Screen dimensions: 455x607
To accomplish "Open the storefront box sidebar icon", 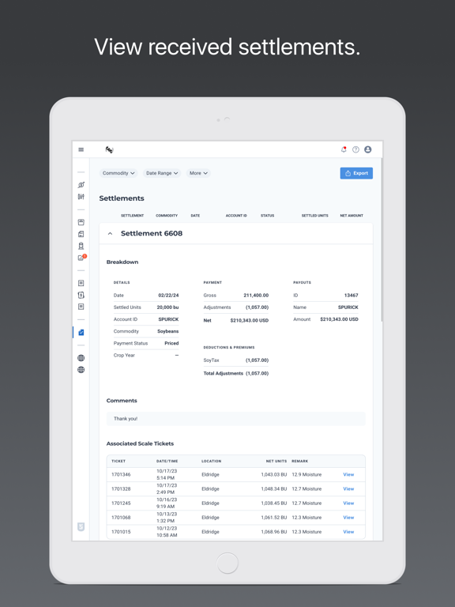I will 81,222.
